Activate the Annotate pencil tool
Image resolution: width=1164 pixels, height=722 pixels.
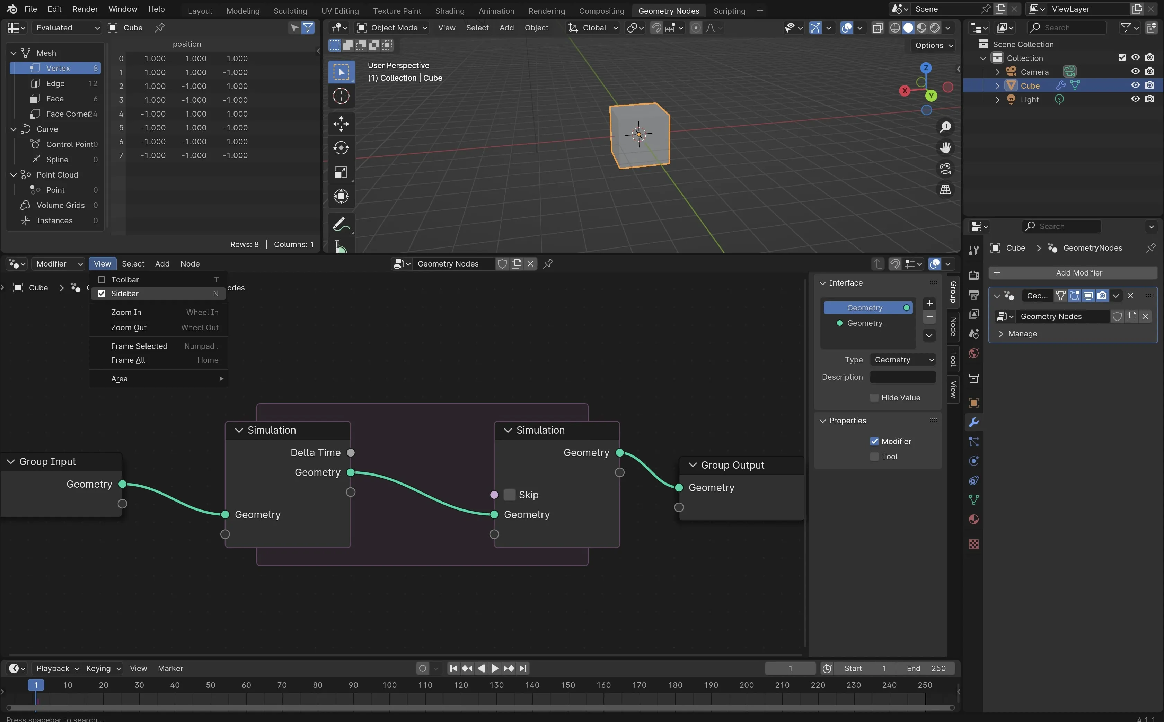(341, 224)
